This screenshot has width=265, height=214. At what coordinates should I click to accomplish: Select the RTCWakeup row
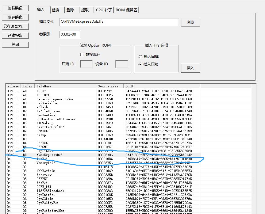coord(103,123)
